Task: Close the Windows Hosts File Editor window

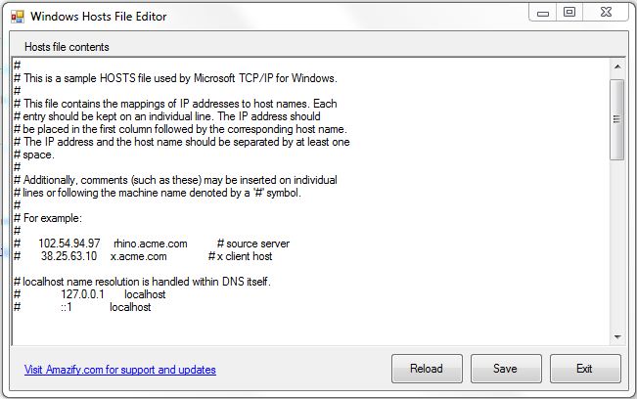Action: pyautogui.click(x=606, y=12)
